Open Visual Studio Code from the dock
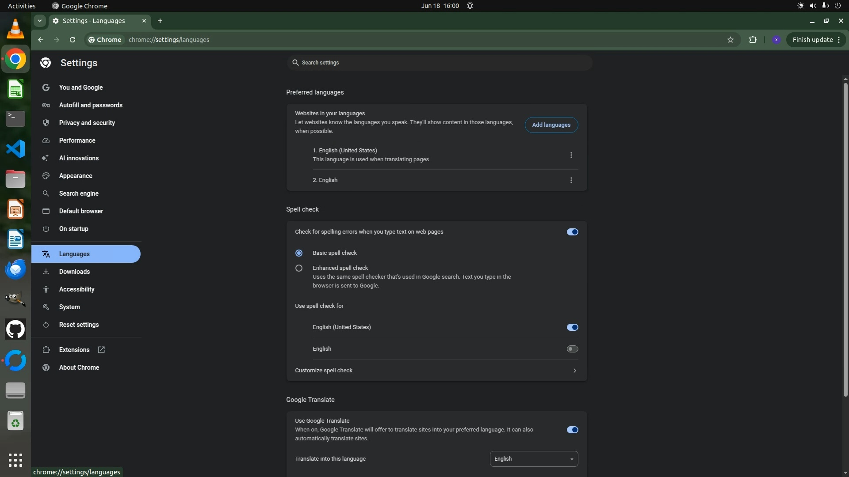This screenshot has width=849, height=477. (x=15, y=149)
